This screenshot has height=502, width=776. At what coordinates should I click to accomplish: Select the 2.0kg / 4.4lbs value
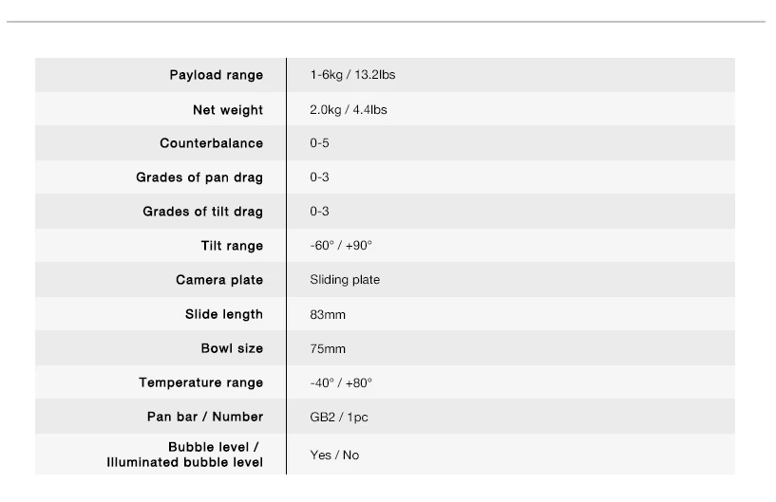(x=348, y=109)
